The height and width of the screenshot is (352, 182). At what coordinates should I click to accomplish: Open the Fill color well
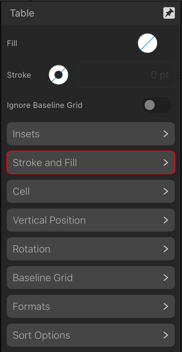tap(147, 43)
